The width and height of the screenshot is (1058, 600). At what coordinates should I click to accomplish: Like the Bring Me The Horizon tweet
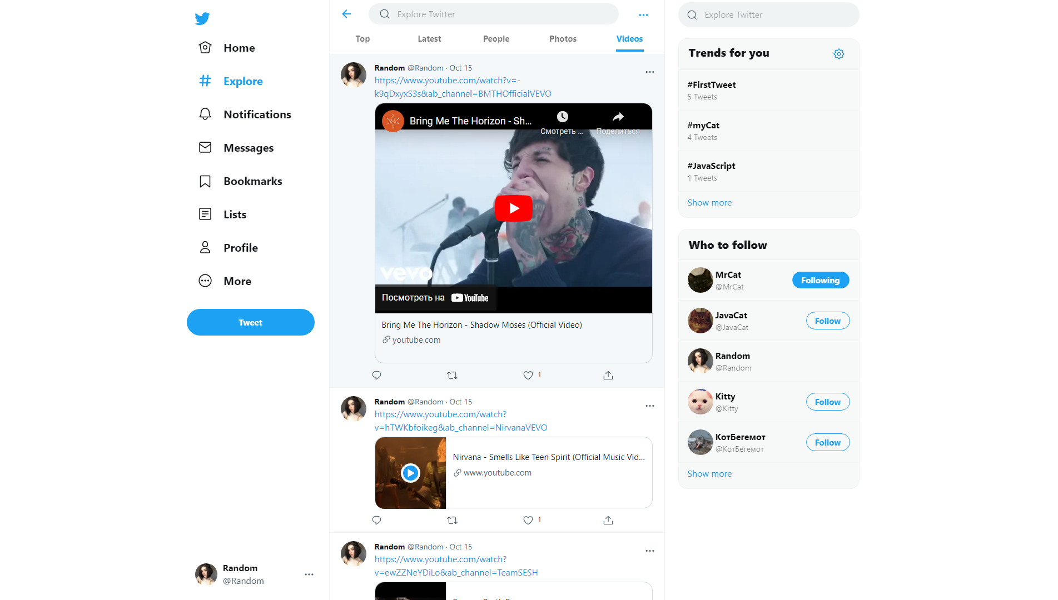(528, 375)
